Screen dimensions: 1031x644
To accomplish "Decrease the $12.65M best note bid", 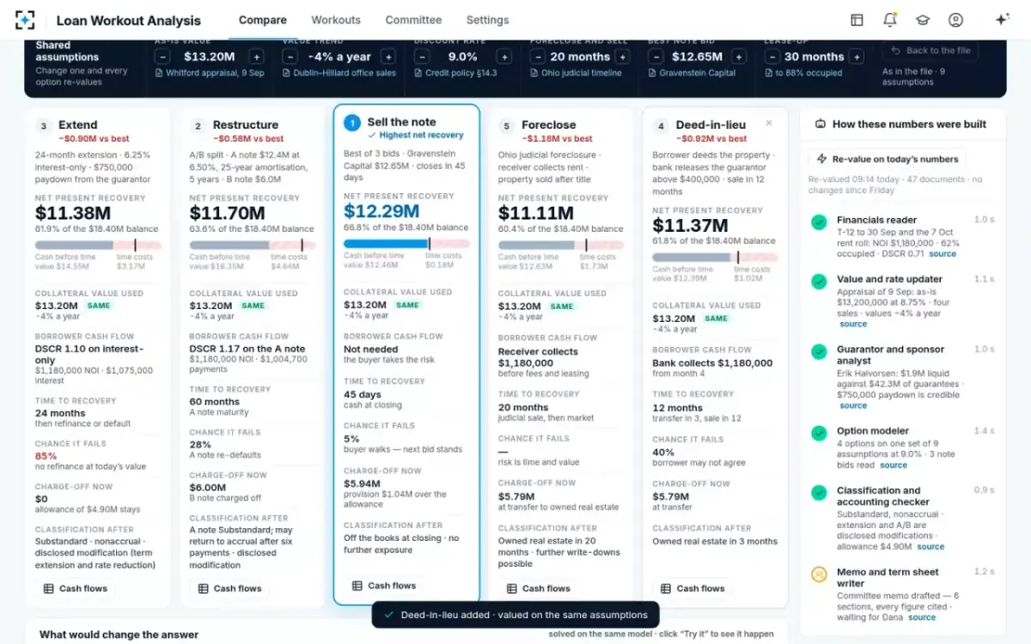I will click(x=656, y=57).
